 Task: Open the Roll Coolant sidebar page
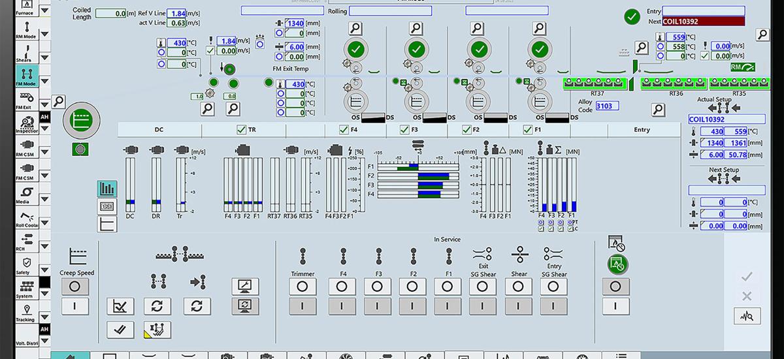pyautogui.click(x=27, y=217)
